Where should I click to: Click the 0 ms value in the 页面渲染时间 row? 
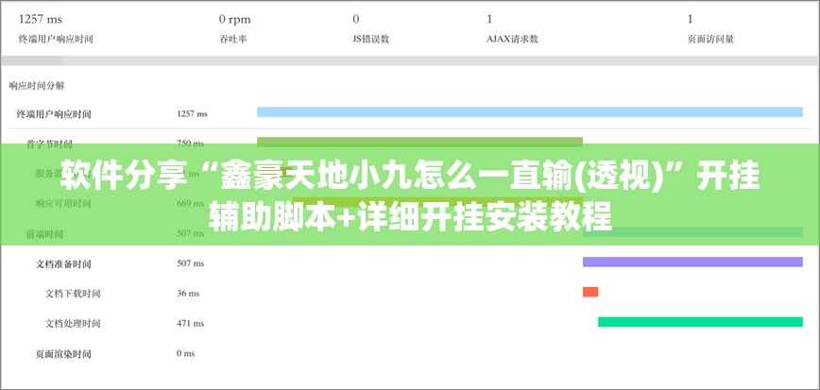pos(186,353)
